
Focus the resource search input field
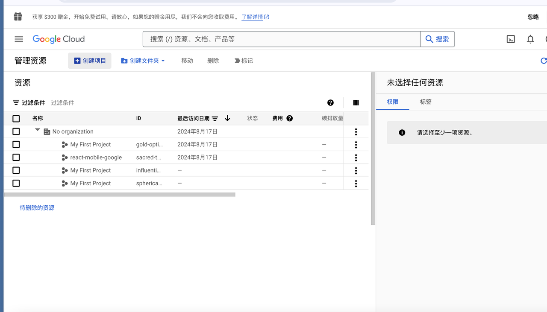pos(282,39)
